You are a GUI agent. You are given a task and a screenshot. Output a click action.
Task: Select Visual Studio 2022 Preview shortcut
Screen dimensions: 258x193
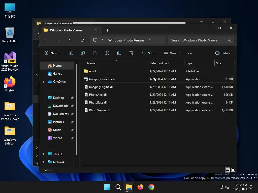10,61
